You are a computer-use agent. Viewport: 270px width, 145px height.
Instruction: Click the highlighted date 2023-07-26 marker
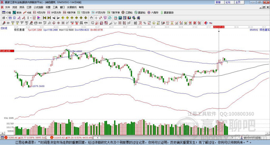point(219,27)
